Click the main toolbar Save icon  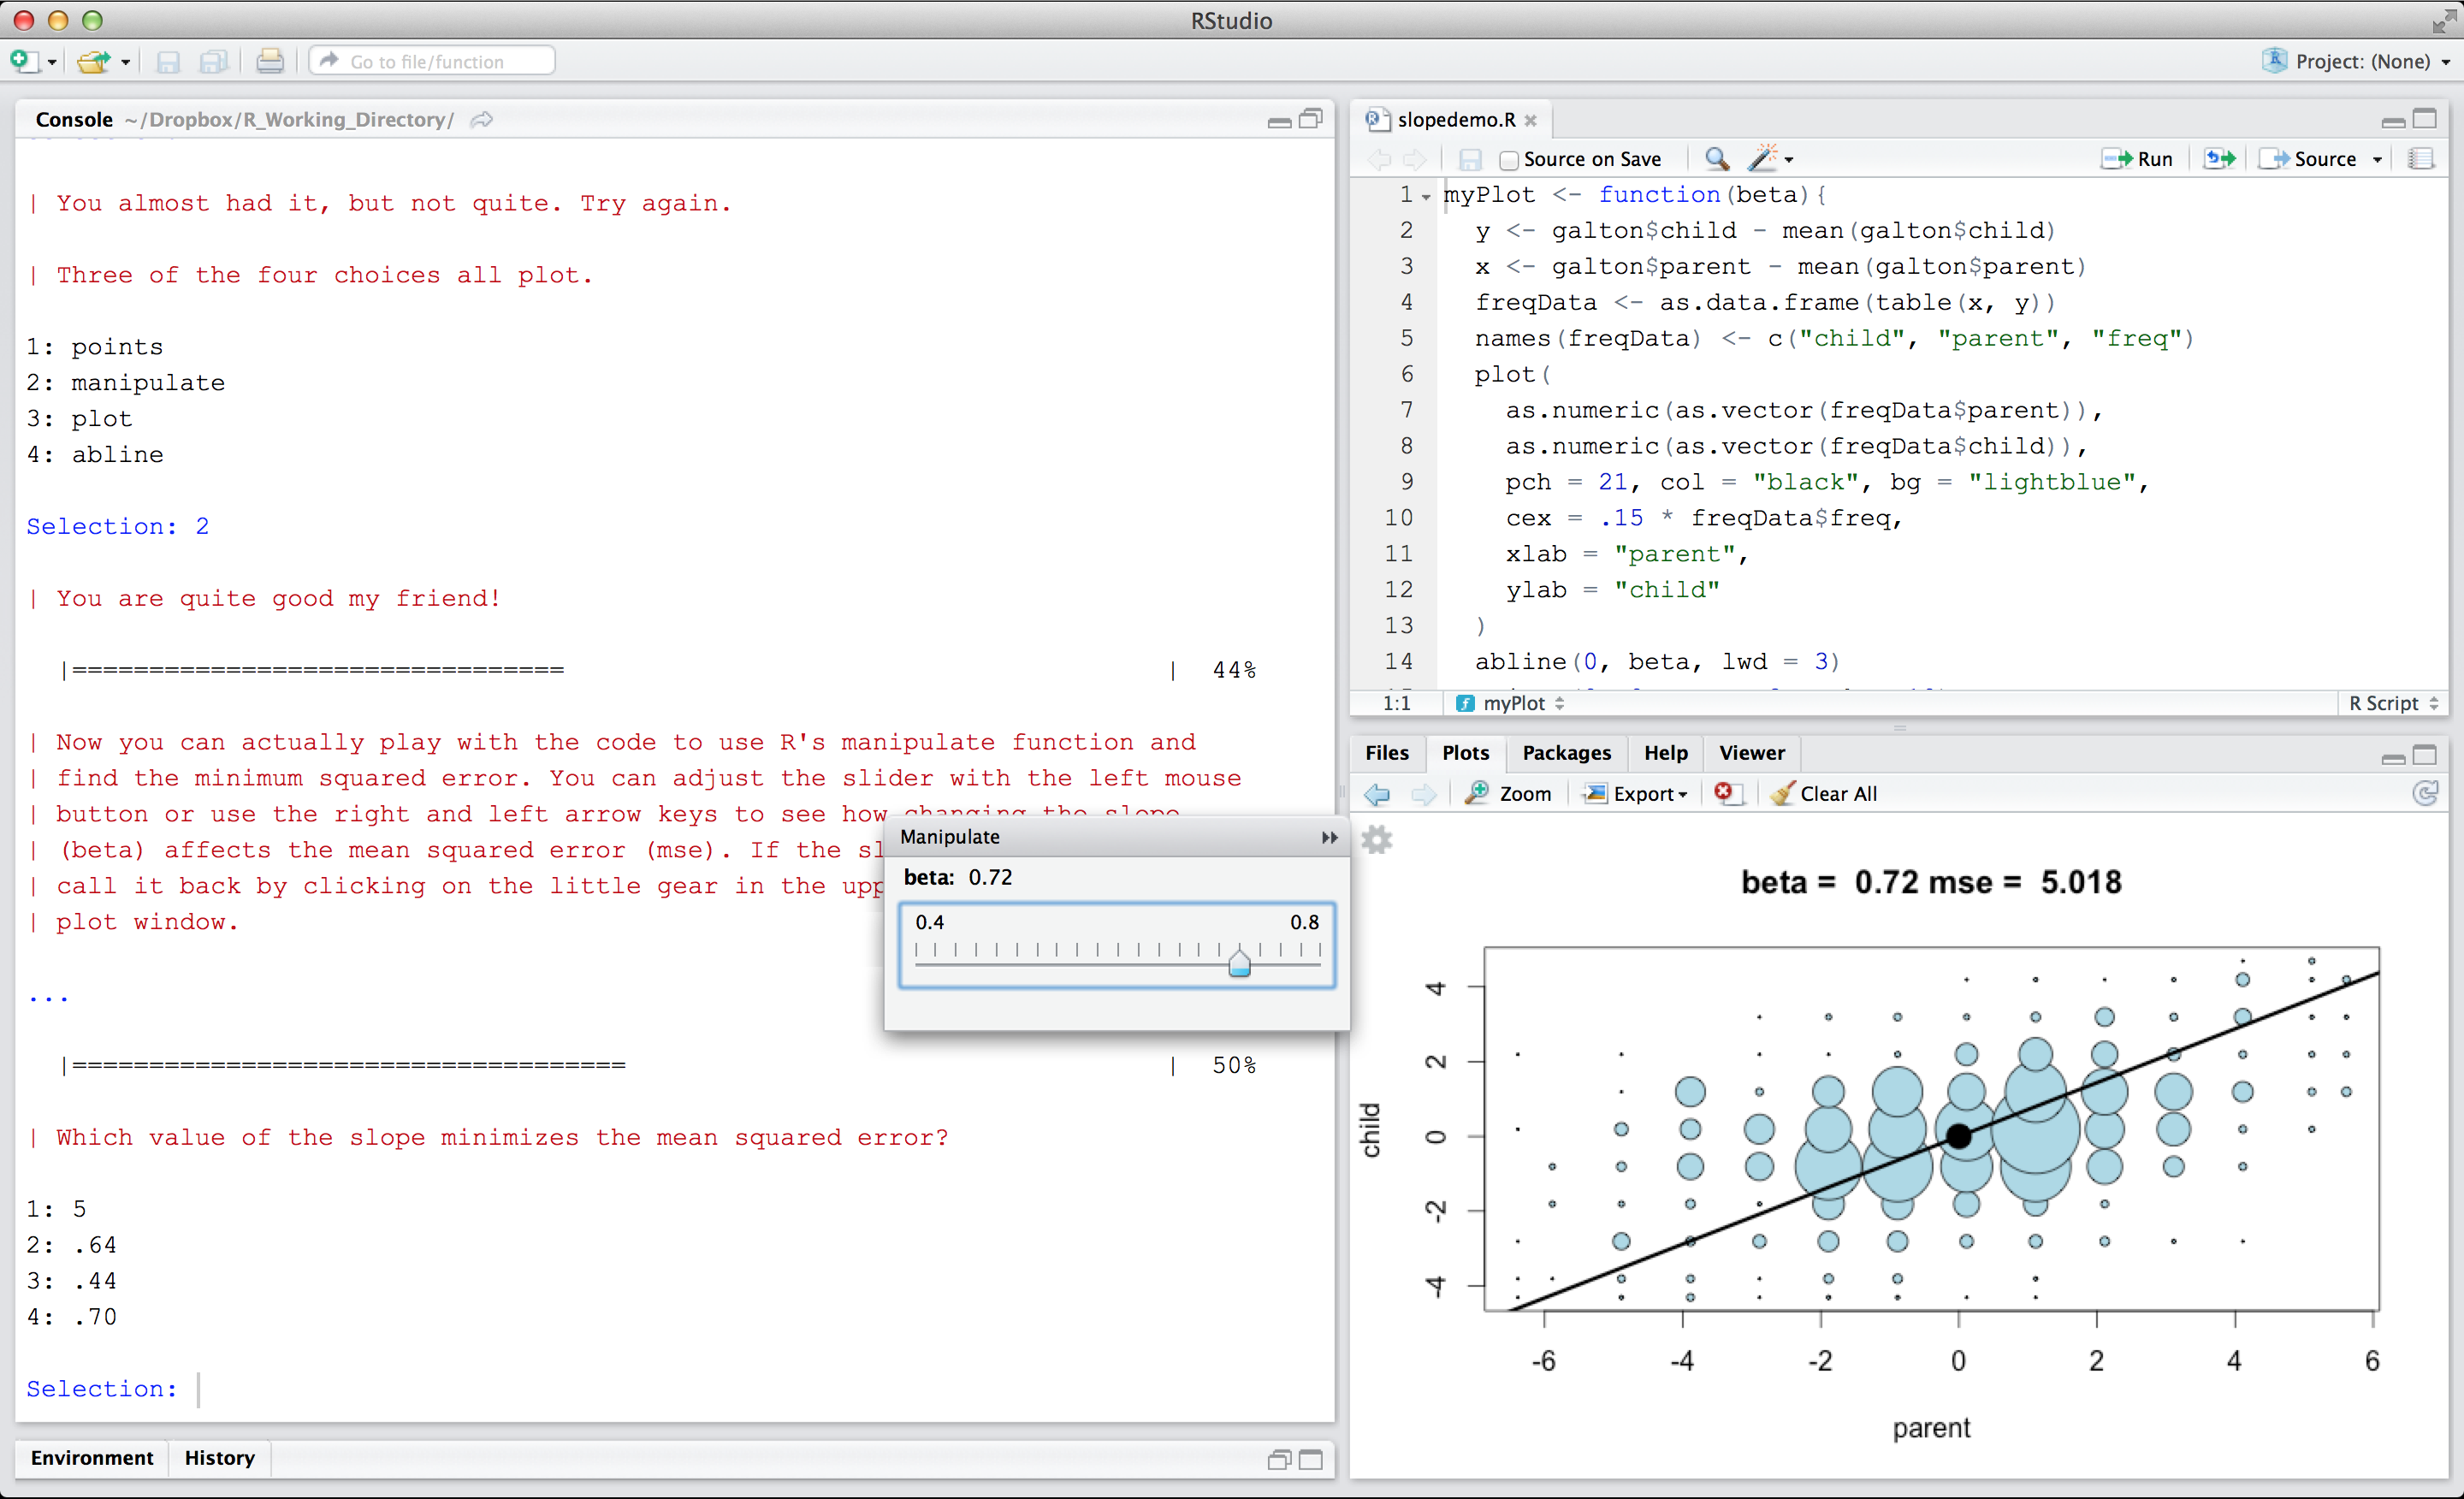pyautogui.click(x=168, y=62)
